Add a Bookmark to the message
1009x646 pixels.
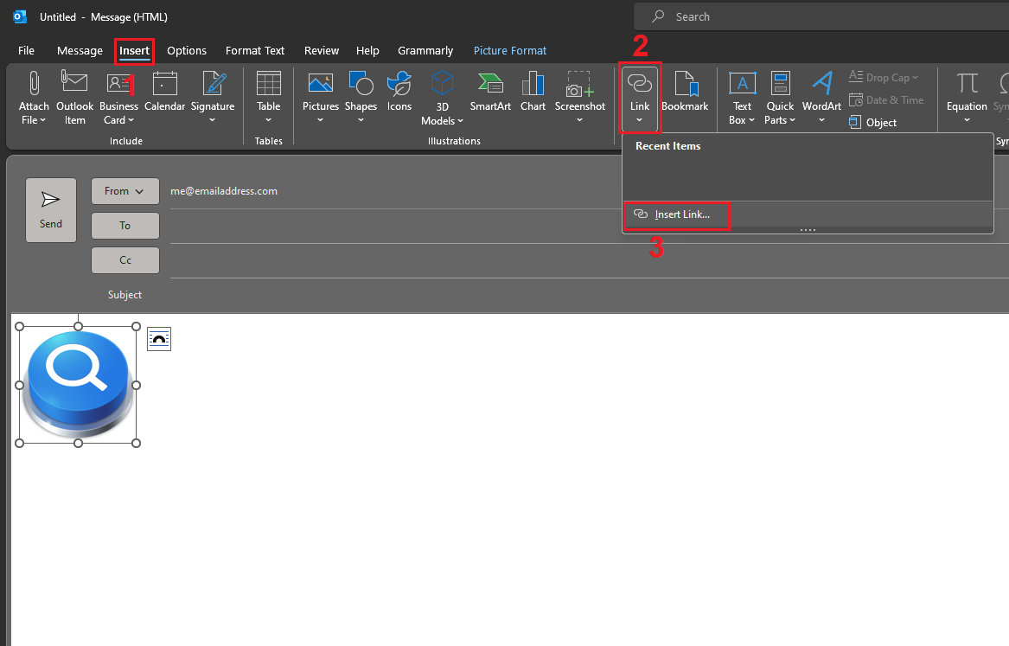[685, 91]
